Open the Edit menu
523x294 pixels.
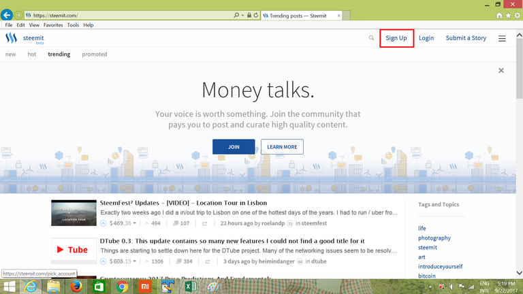click(x=20, y=25)
